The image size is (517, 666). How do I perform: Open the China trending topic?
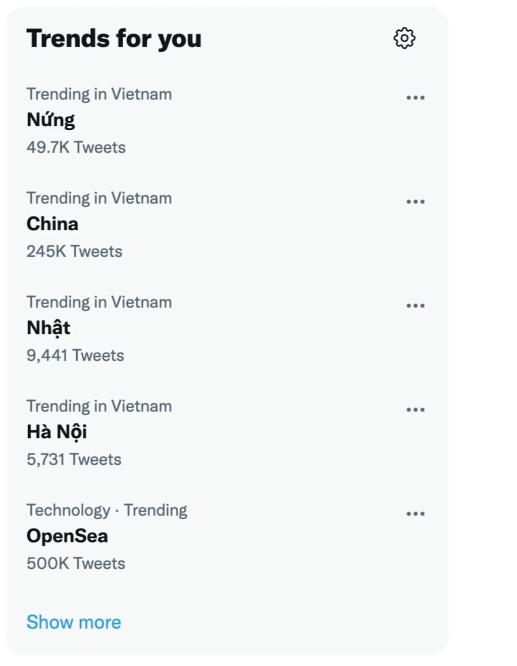pos(53,224)
